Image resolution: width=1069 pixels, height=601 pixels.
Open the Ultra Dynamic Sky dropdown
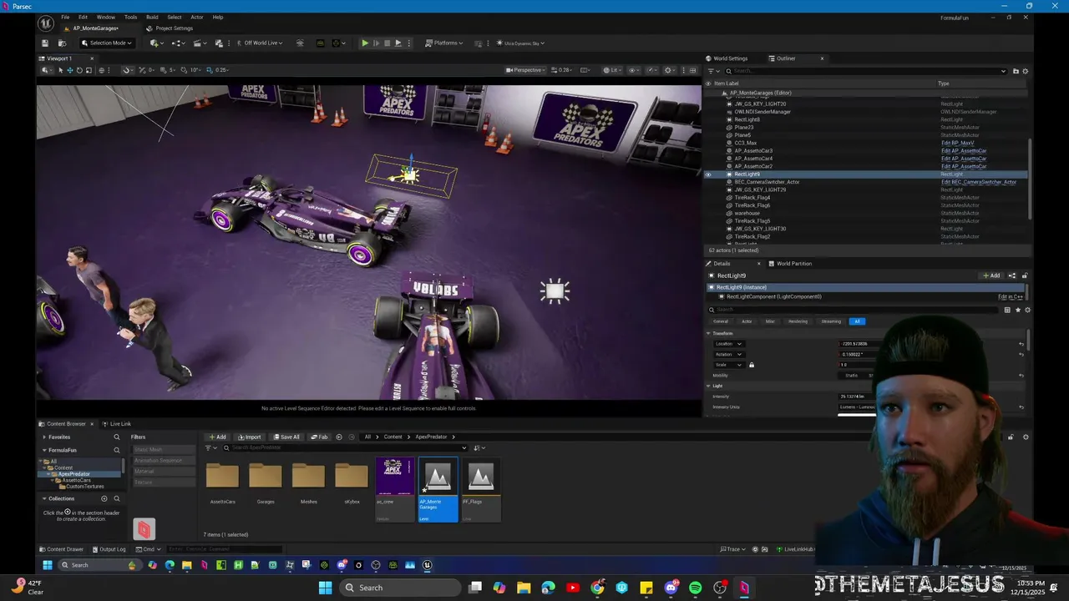coord(521,43)
